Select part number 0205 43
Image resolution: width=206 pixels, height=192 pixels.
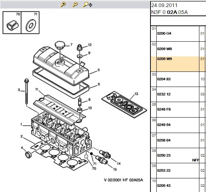tap(164, 186)
